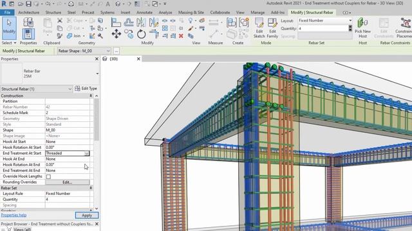This screenshot has width=412, height=231.
Task: Click the Mirror Draw Axis tool
Action: pyautogui.click(x=154, y=22)
